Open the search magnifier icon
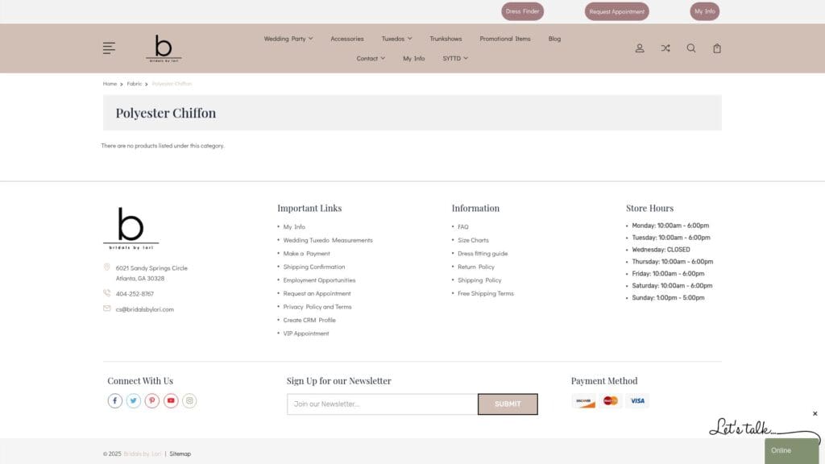This screenshot has height=464, width=825. (x=691, y=48)
